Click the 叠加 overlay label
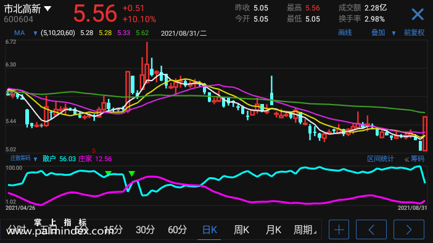The image size is (433, 243). (378, 33)
